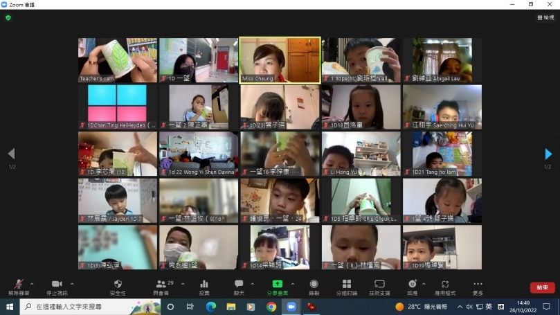This screenshot has width=560, height=315.
Task: Expand the share screen options arrow
Action: pyautogui.click(x=291, y=283)
